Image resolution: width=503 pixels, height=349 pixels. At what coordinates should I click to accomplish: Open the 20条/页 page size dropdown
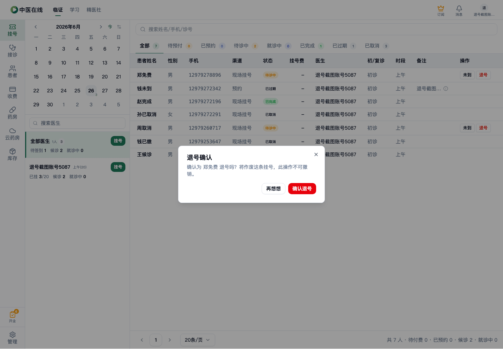[x=198, y=340]
